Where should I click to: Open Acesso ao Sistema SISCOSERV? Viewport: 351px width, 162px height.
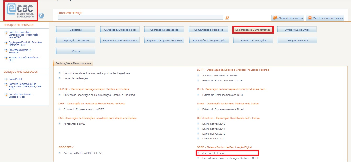point(82,153)
